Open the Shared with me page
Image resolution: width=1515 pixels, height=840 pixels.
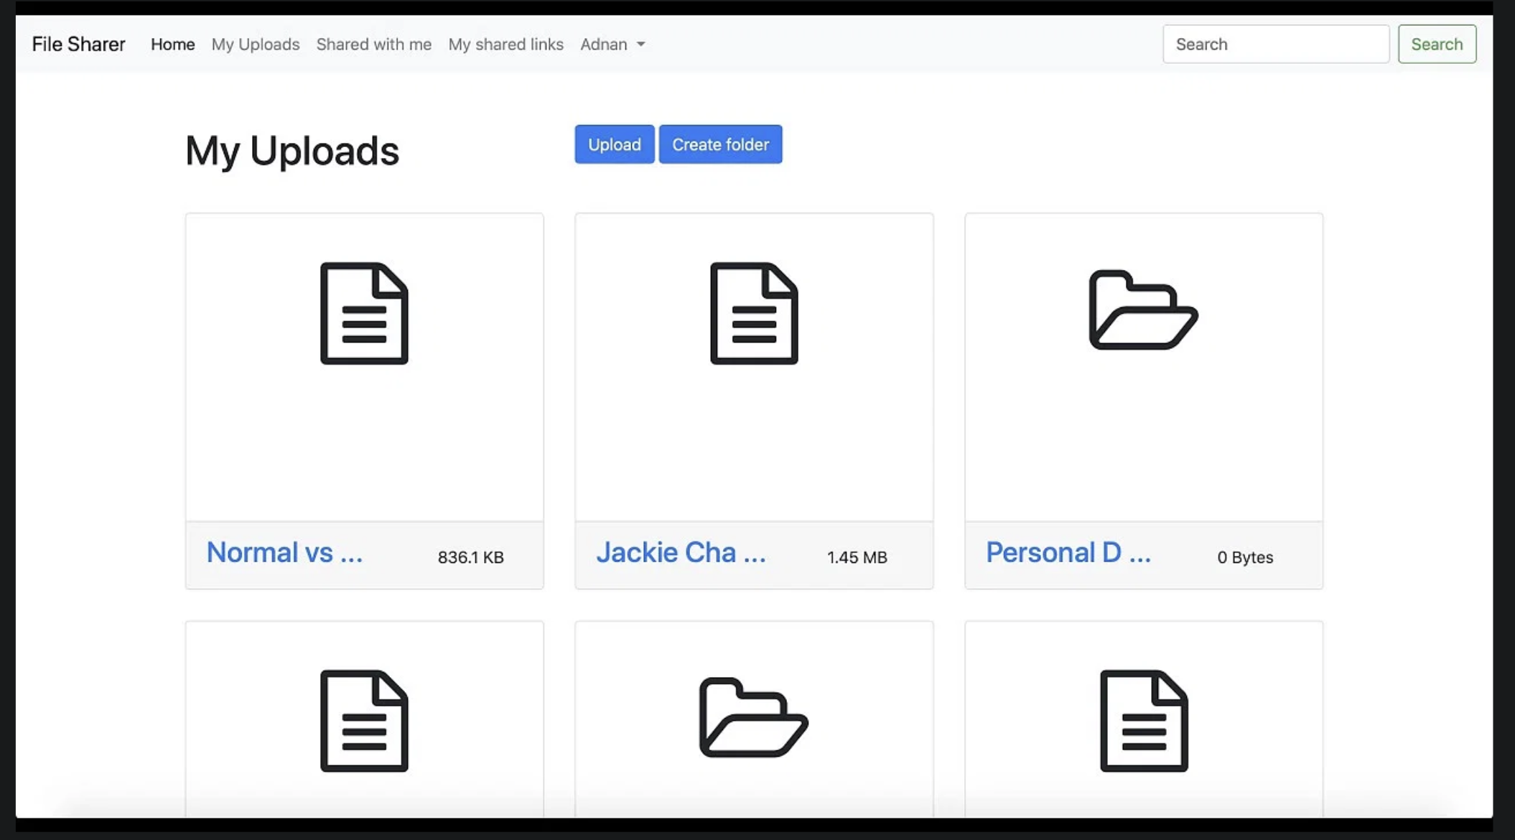[x=373, y=45]
